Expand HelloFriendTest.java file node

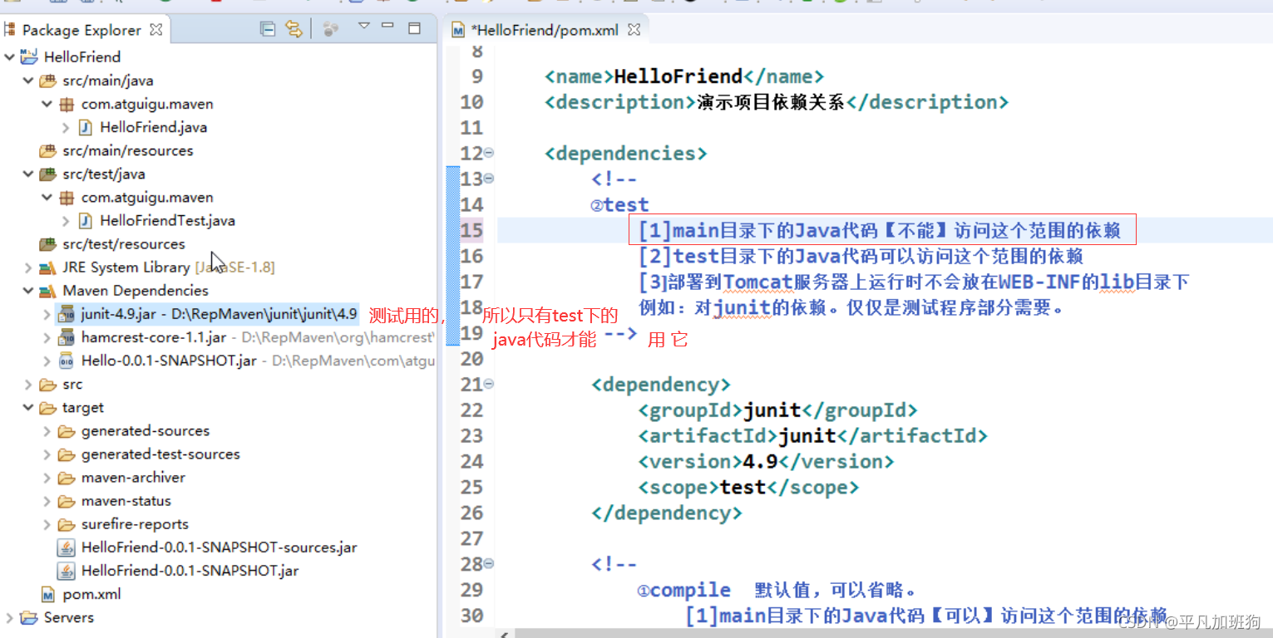67,220
